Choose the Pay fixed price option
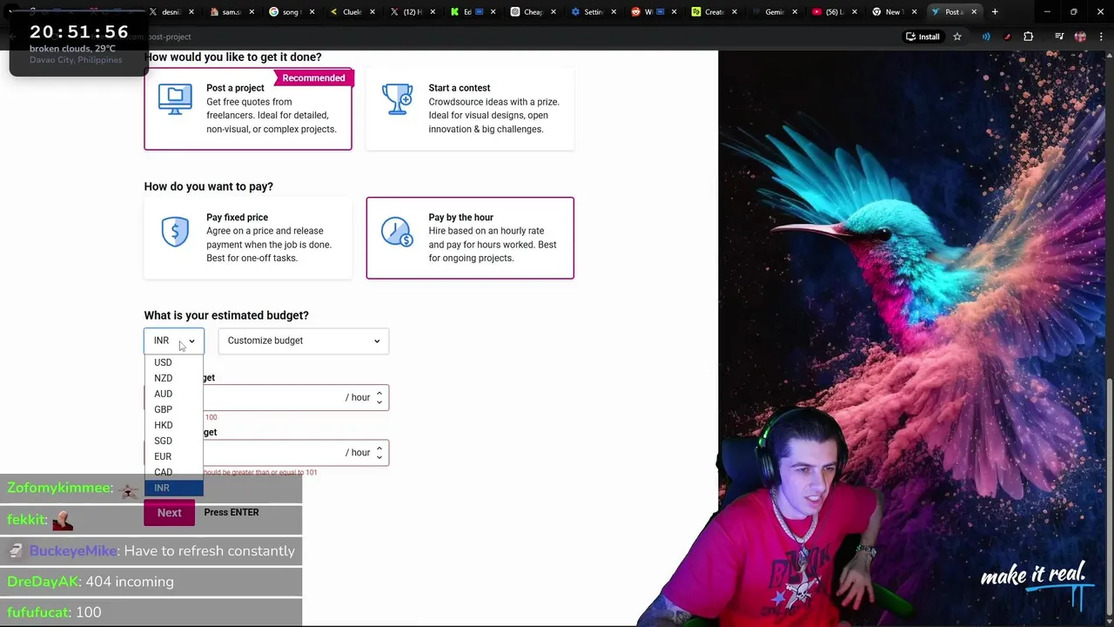Screen dimensions: 1114x627 tap(248, 238)
